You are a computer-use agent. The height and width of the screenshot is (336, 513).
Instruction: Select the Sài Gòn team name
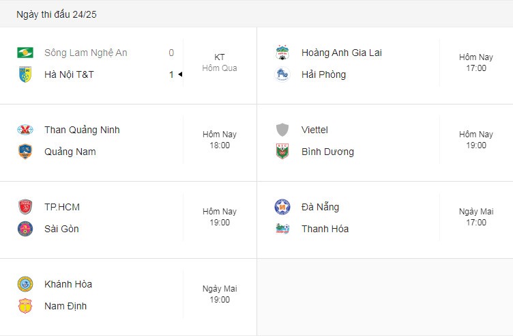point(61,229)
